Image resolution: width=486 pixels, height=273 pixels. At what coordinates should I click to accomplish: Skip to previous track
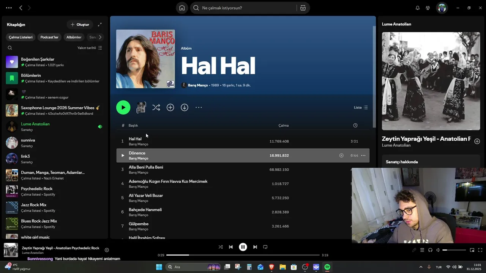(x=231, y=247)
